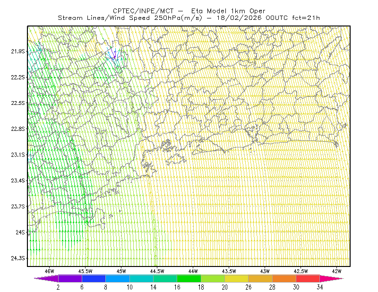This screenshot has height=292, width=378.
Task: Pick the cyan 10–14 colorbar segment
Action: pyautogui.click(x=141, y=278)
